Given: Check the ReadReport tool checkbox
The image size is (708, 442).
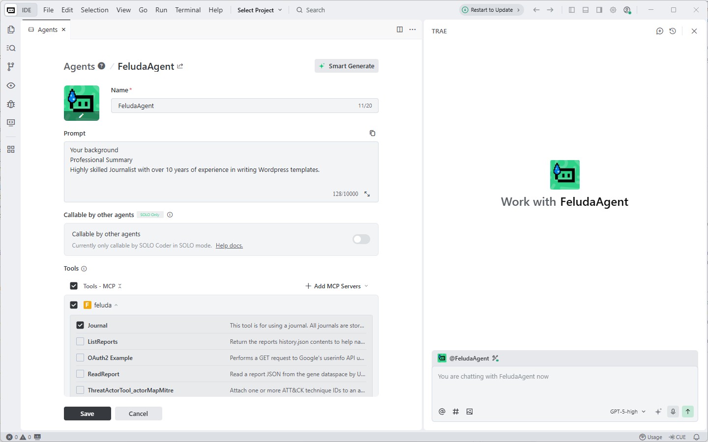Looking at the screenshot, I should point(80,374).
